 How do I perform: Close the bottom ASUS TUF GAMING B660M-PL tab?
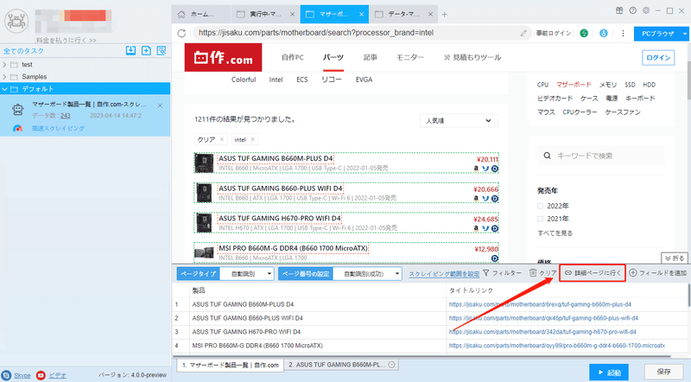coord(391,365)
